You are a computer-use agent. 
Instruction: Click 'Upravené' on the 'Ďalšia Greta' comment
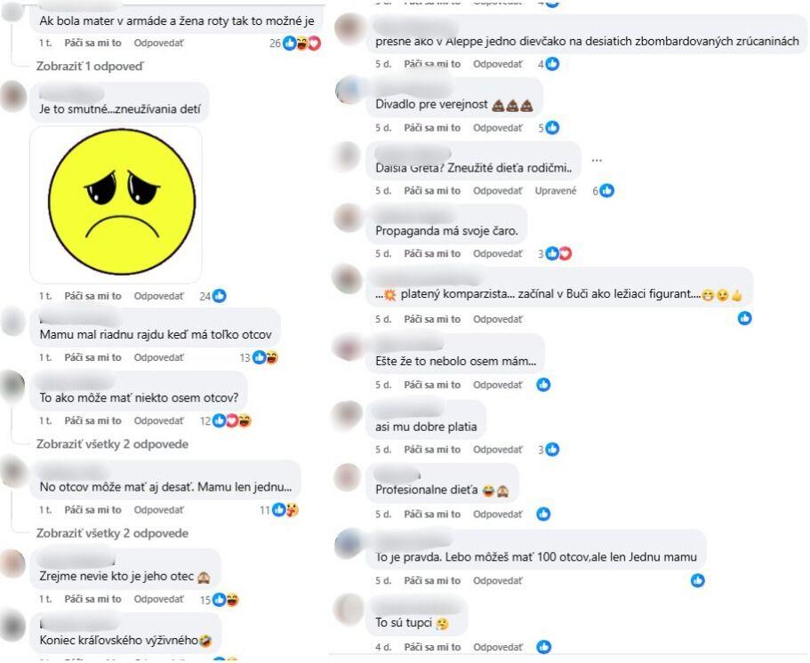coord(556,190)
